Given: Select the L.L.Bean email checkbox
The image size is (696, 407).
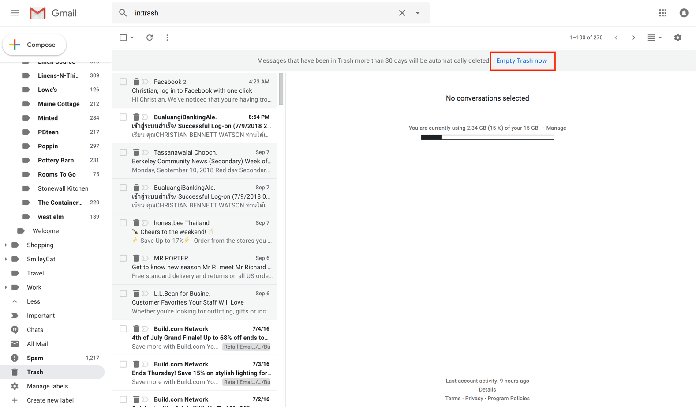Looking at the screenshot, I should pyautogui.click(x=123, y=294).
